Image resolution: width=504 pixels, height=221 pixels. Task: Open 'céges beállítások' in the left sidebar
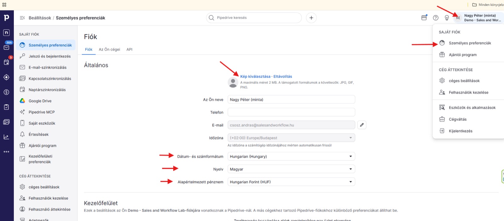click(x=46, y=187)
